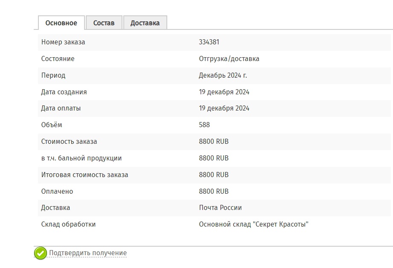Click the amount in Оплачено row

pos(214,192)
